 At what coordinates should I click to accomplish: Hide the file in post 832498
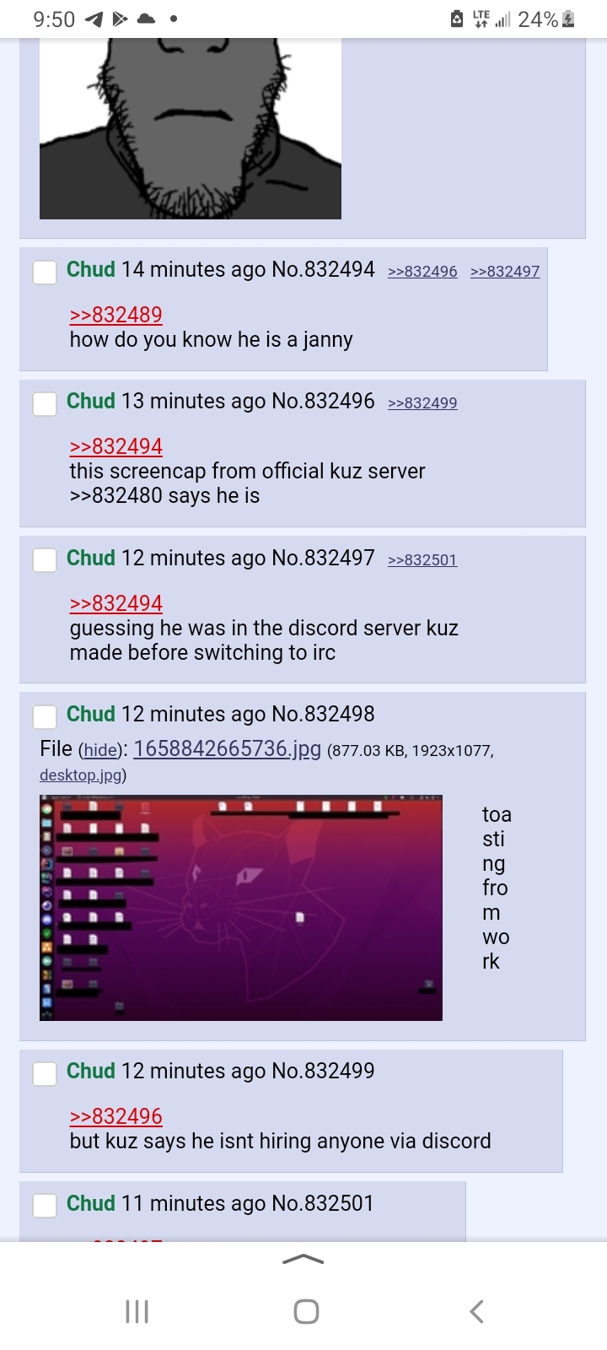point(100,750)
